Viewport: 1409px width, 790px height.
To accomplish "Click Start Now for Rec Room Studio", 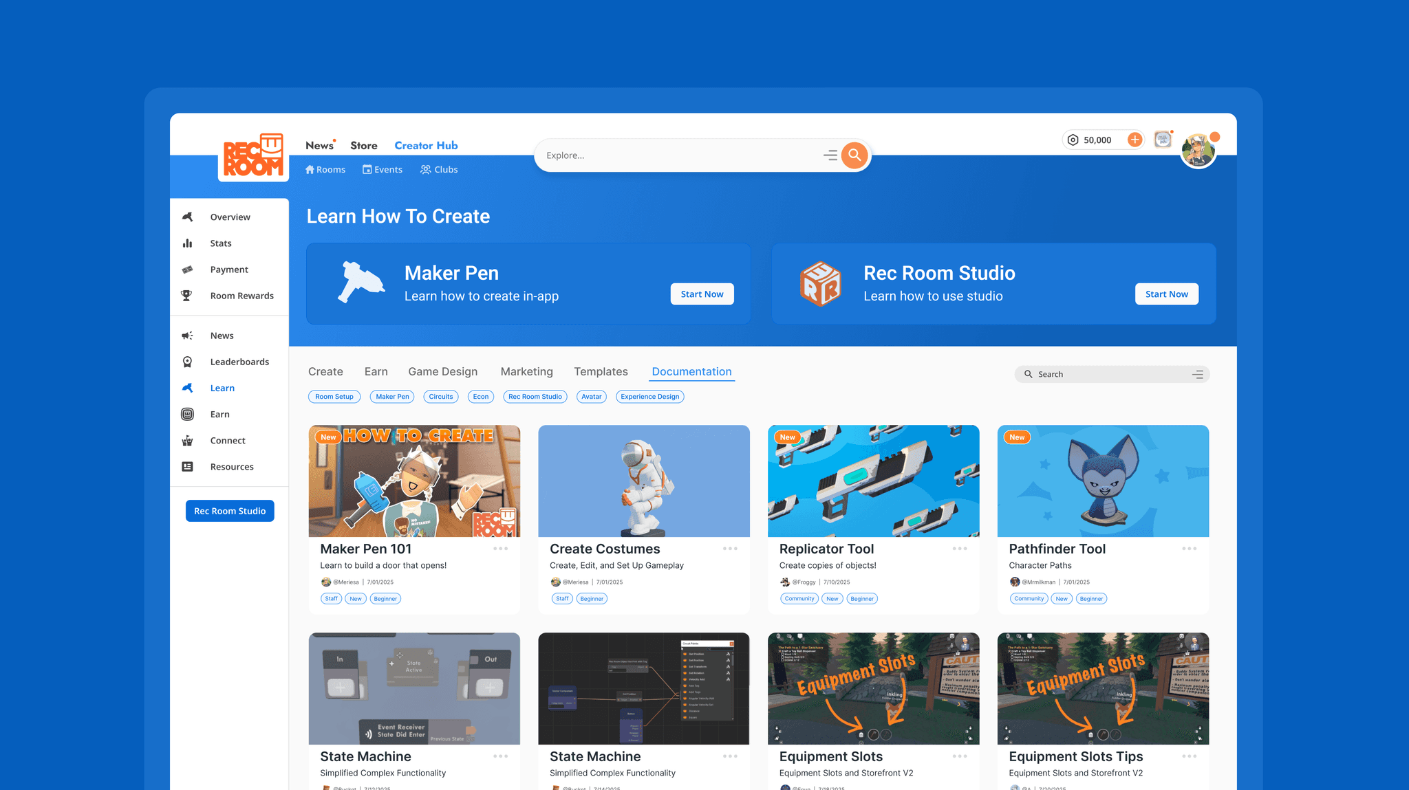I will 1167,294.
